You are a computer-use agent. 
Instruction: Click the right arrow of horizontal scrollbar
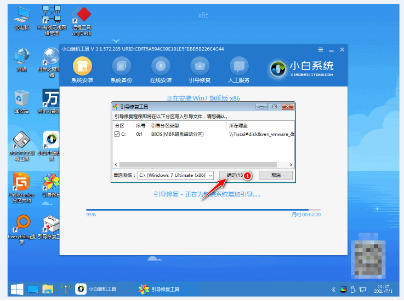coord(291,165)
